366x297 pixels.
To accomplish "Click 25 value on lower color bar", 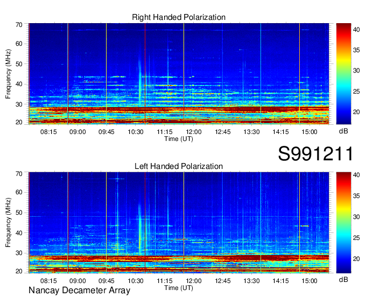I will tap(356, 238).
